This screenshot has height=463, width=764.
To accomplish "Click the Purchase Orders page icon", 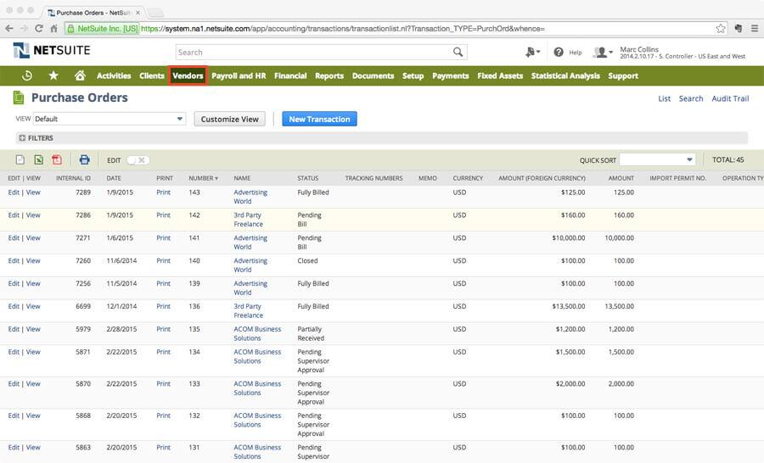I will click(x=19, y=98).
